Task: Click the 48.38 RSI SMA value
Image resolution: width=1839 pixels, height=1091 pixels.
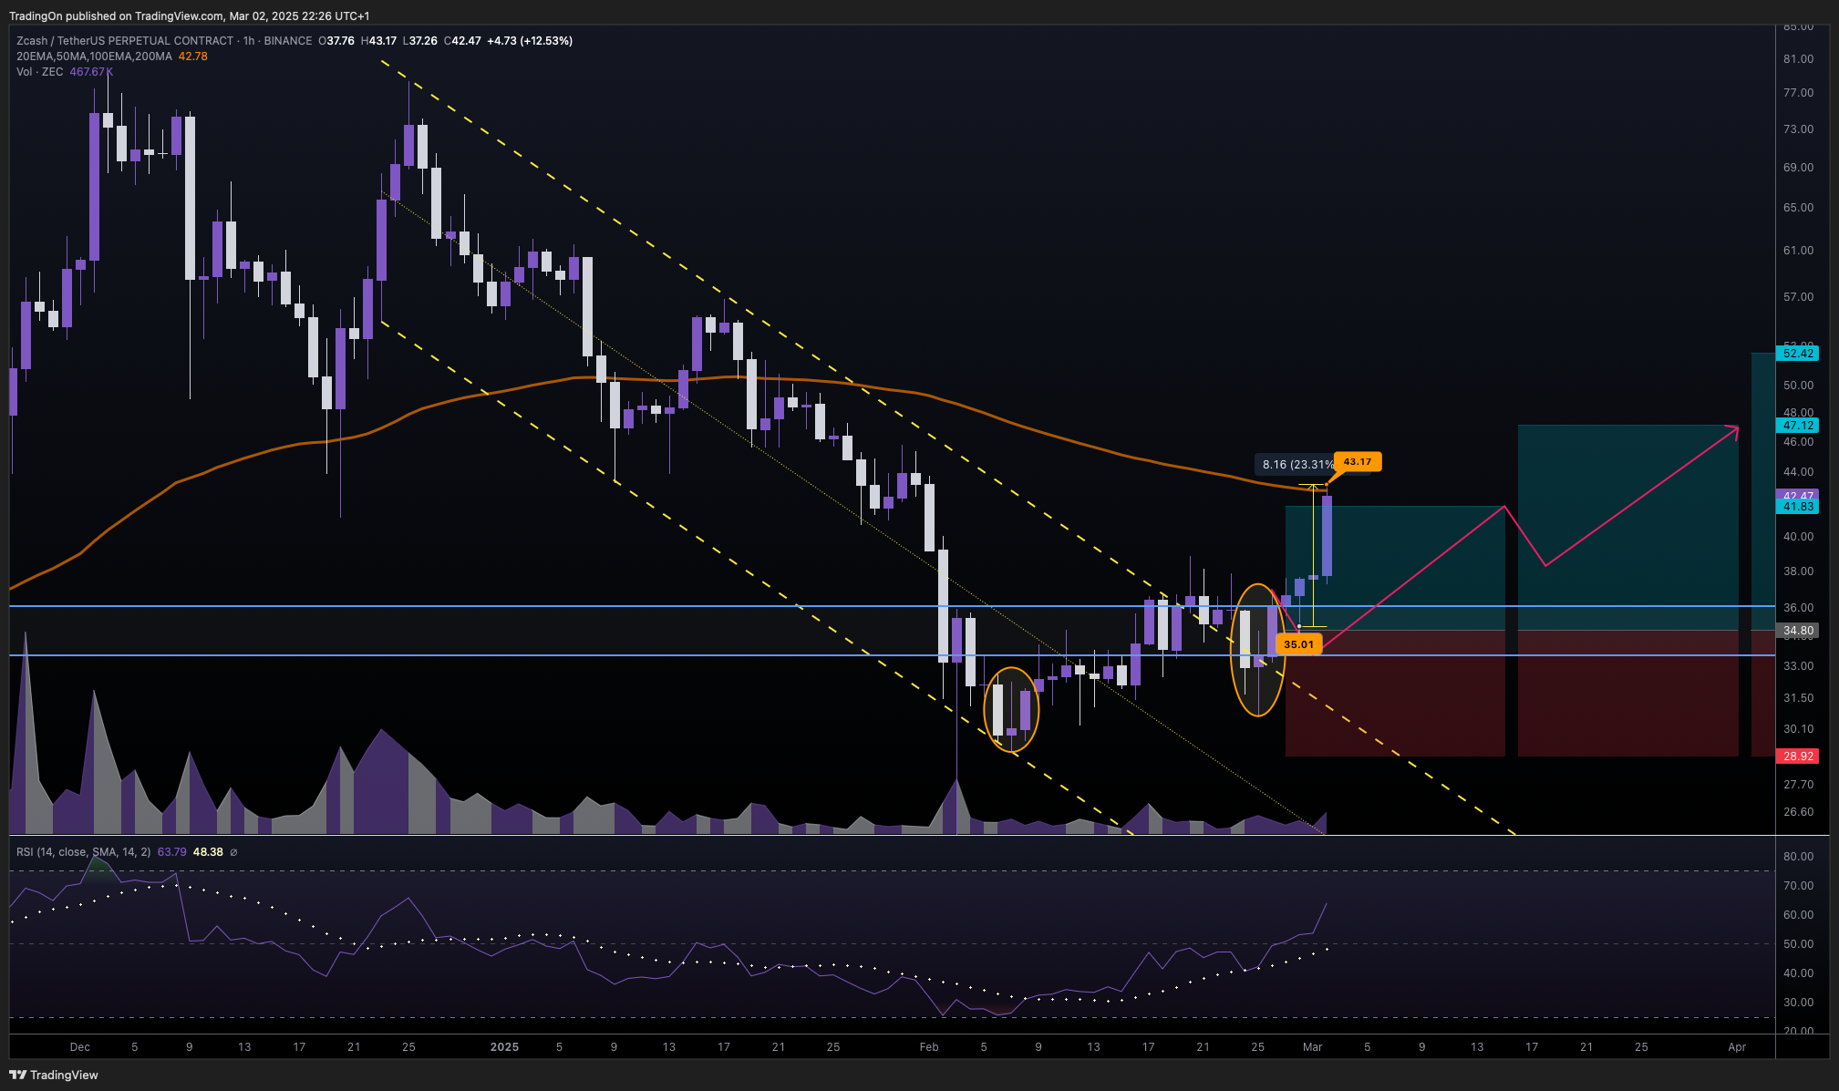Action: click(208, 852)
